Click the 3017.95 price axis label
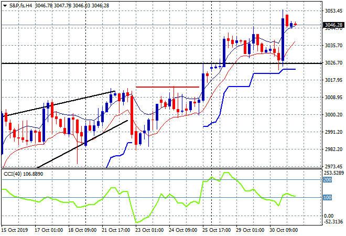The image size is (346, 236). pyautogui.click(x=333, y=80)
